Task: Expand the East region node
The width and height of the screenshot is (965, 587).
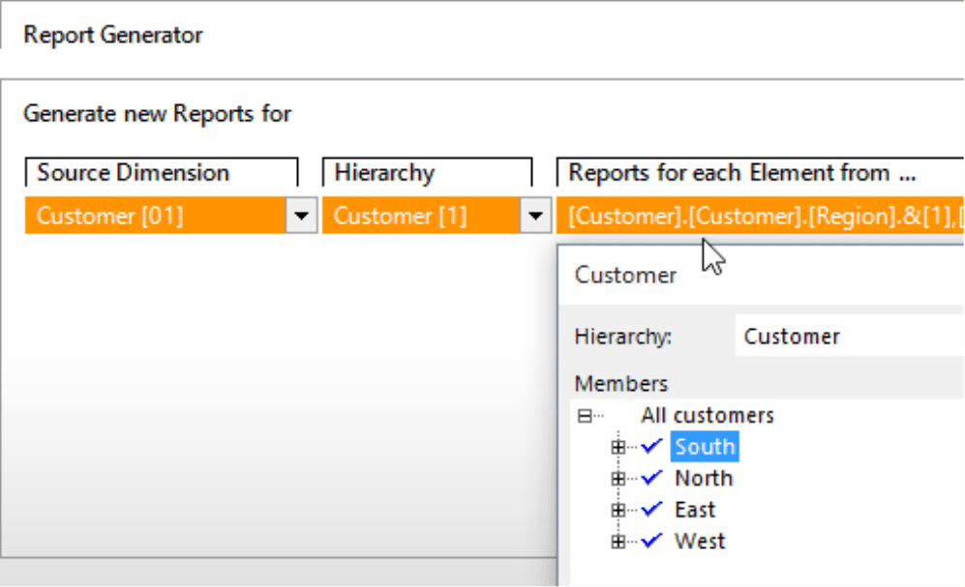Action: click(x=619, y=510)
